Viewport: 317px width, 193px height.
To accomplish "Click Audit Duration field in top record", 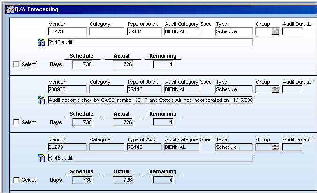I will coord(292,31).
